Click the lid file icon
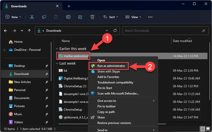The image size is (212, 132). pyautogui.click(x=61, y=70)
